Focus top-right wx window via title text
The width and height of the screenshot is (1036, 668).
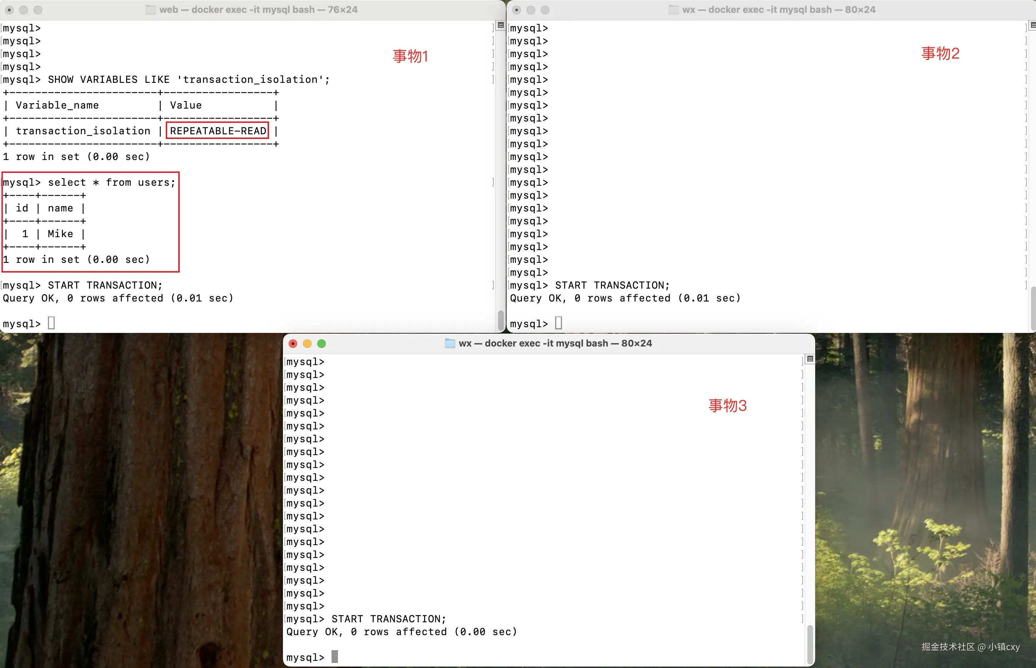[x=779, y=10]
